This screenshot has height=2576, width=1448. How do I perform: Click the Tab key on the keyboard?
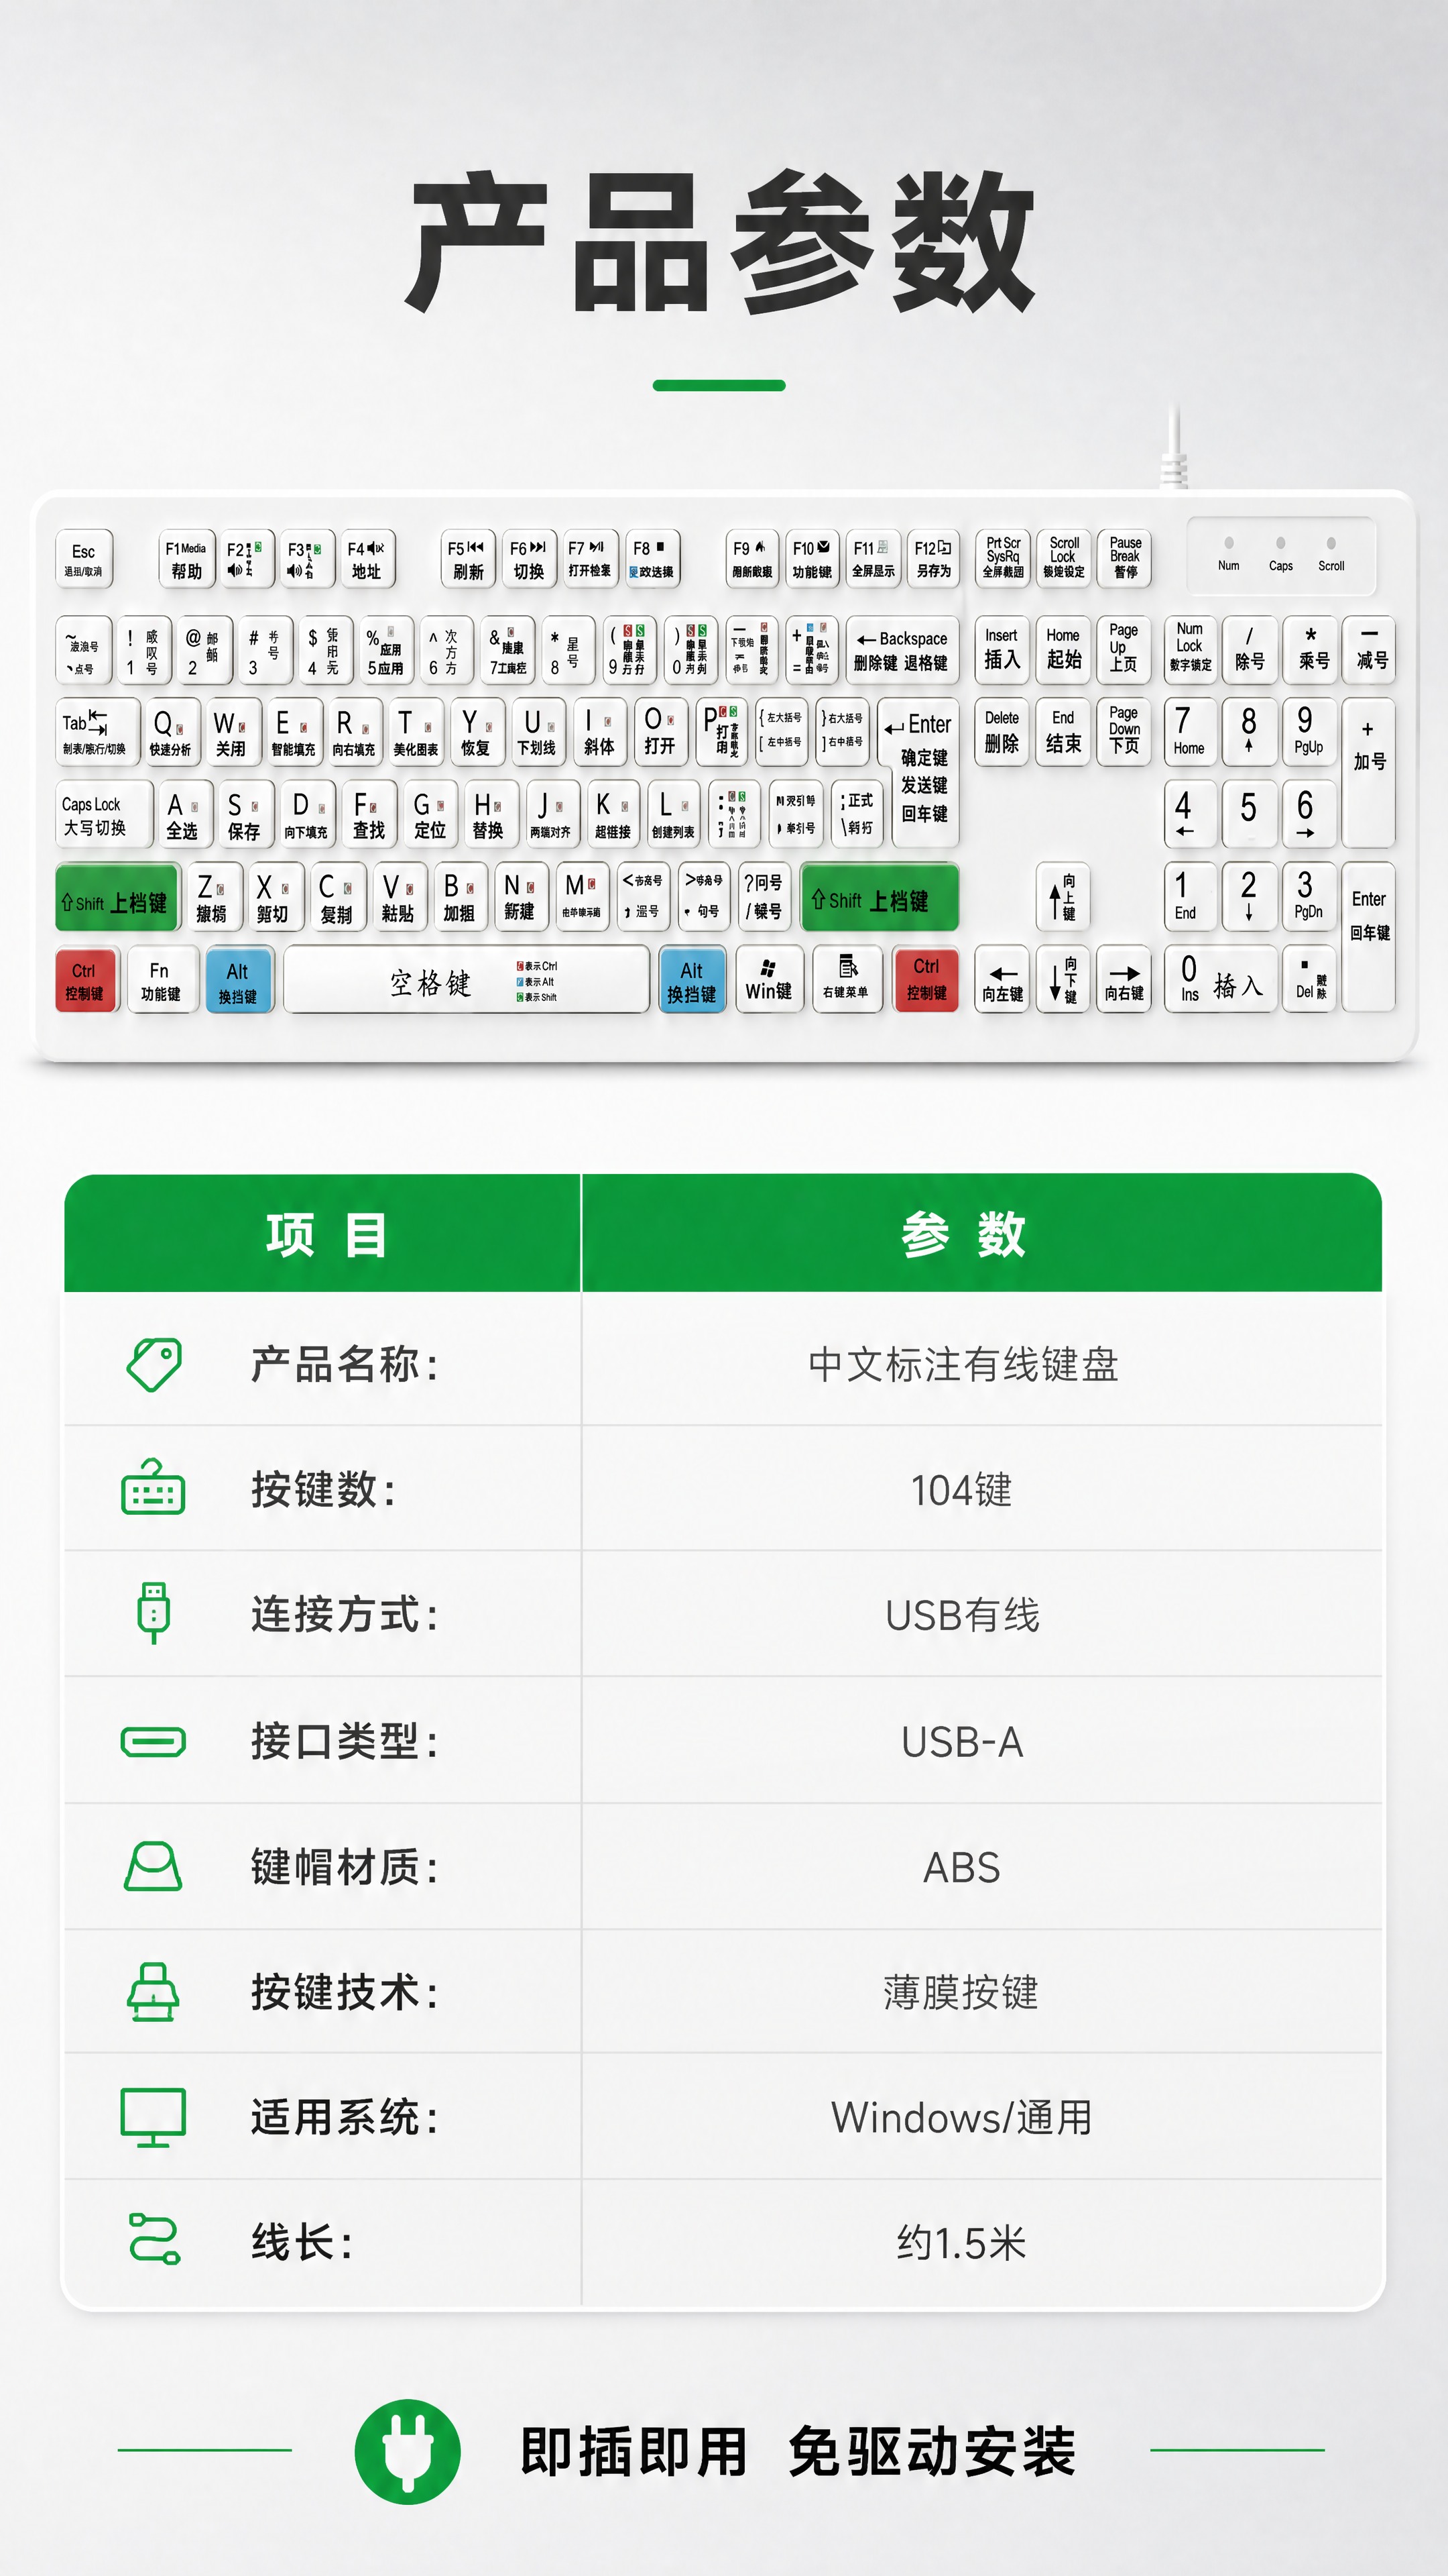coord(97,732)
